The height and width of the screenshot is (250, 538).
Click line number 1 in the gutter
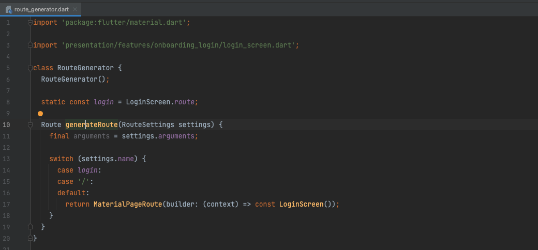pyautogui.click(x=8, y=23)
